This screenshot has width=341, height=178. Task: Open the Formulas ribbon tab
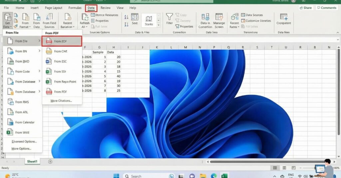[x=75, y=8]
